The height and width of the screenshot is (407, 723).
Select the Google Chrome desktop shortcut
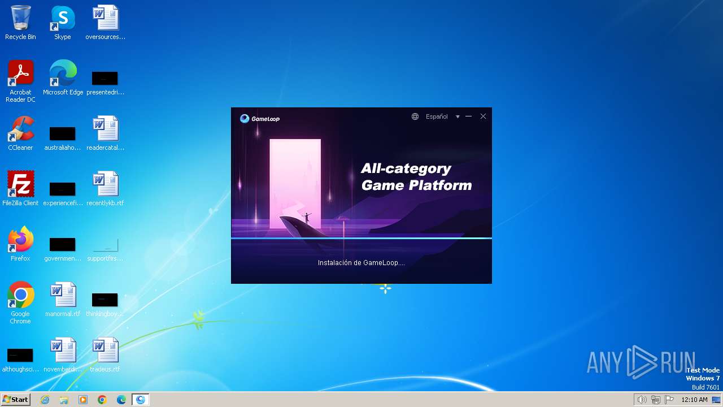click(x=20, y=303)
